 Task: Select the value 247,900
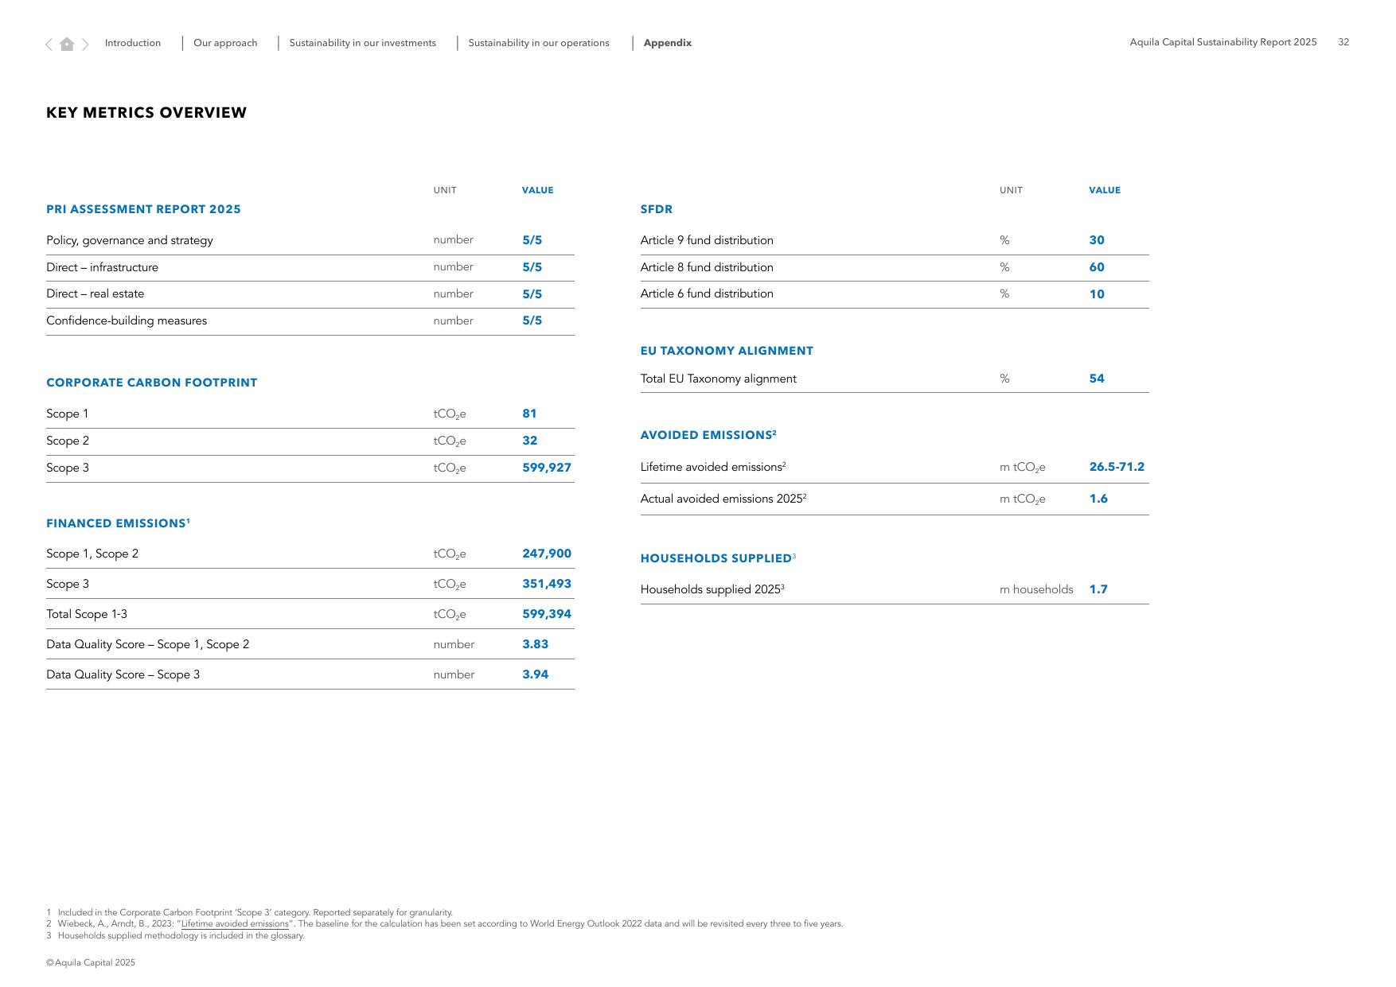coord(547,554)
